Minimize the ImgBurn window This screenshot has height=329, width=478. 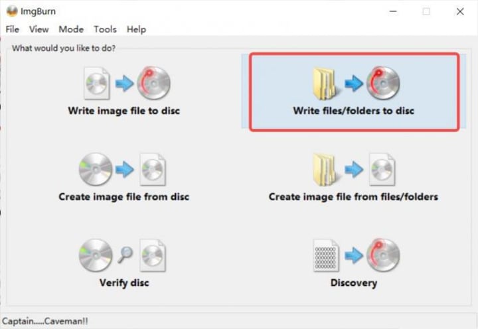[393, 11]
